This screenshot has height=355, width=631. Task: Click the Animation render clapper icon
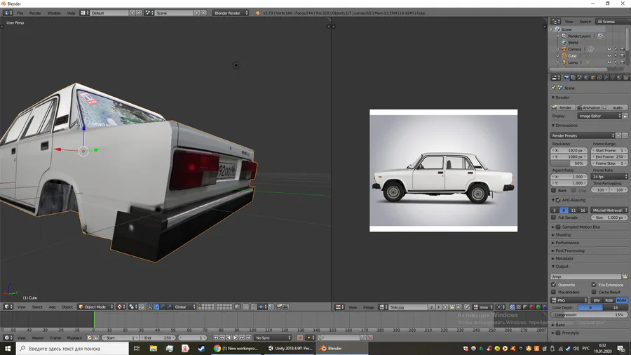(x=579, y=107)
